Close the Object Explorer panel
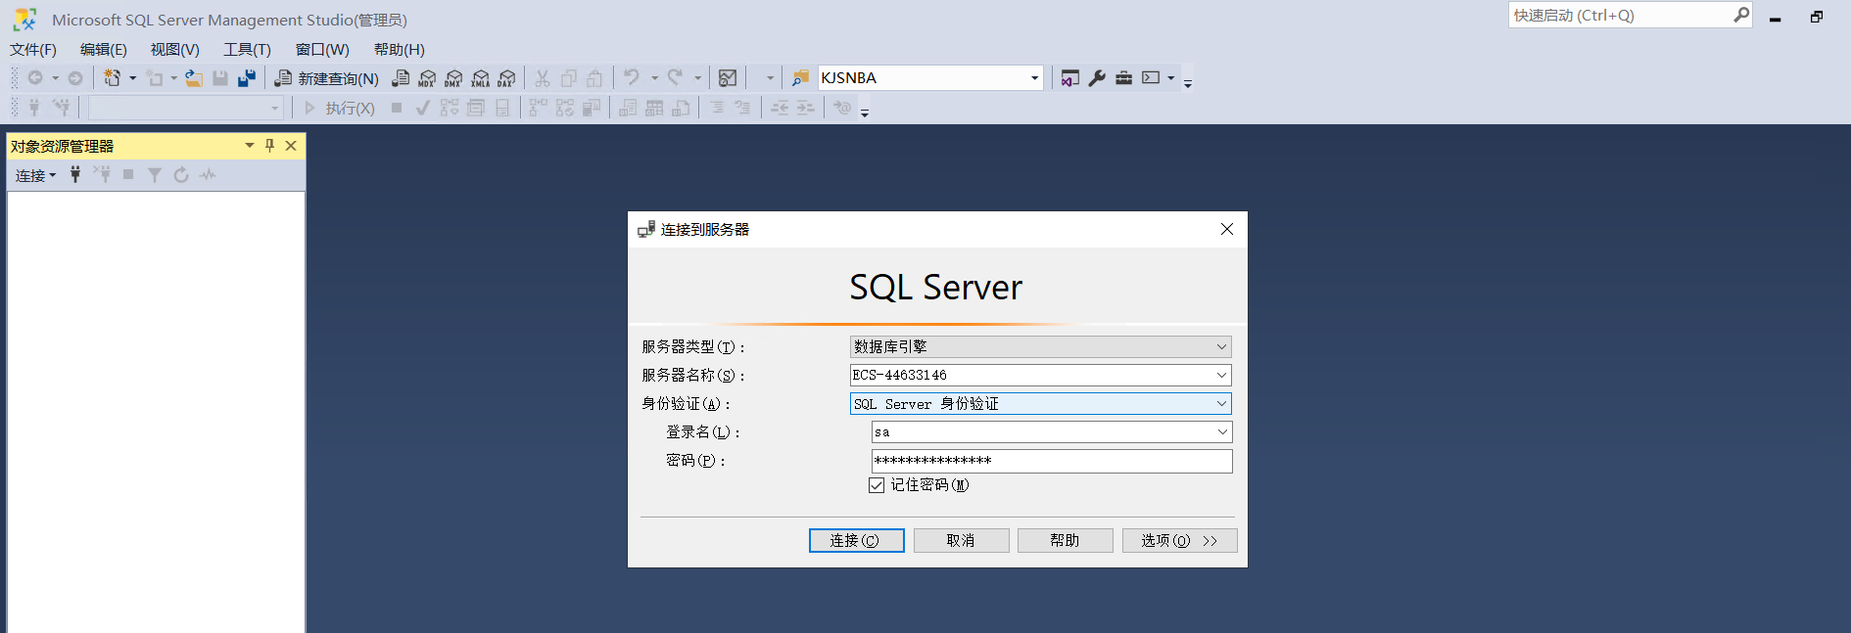 [x=291, y=146]
